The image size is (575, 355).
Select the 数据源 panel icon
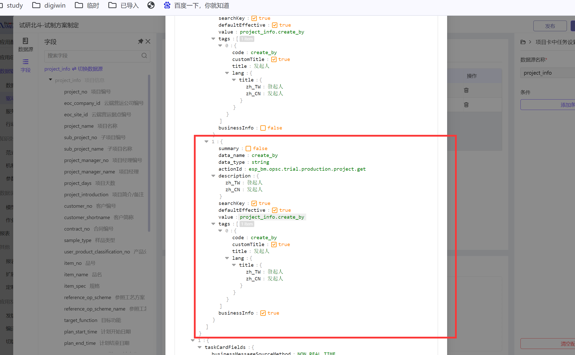tap(25, 44)
